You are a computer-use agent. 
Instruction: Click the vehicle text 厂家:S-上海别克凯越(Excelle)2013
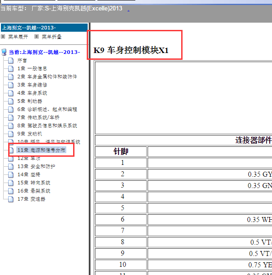[x=77, y=9]
